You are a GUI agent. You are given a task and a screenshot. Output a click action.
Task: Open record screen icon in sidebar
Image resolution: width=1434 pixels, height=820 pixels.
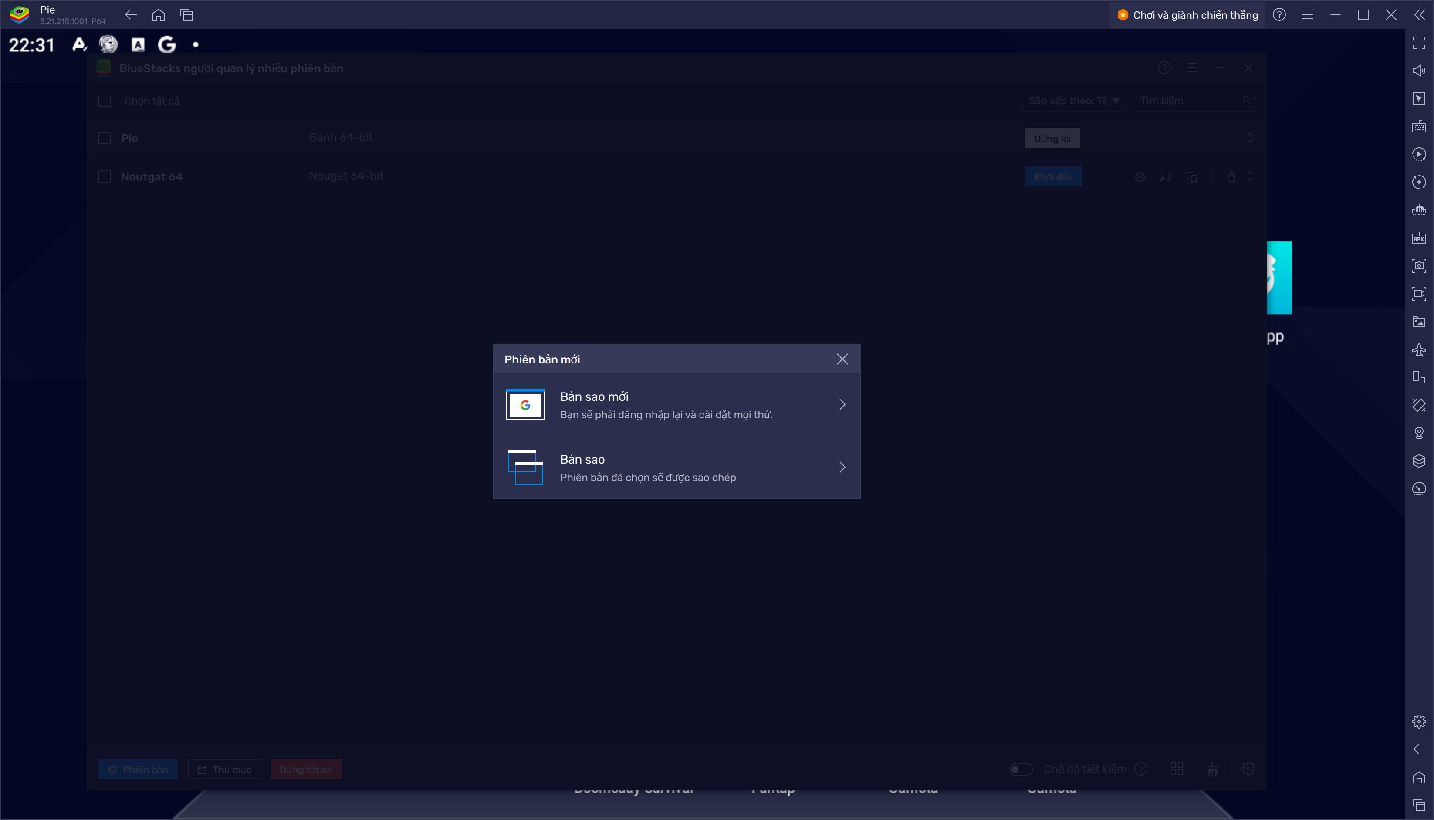pyautogui.click(x=1419, y=293)
